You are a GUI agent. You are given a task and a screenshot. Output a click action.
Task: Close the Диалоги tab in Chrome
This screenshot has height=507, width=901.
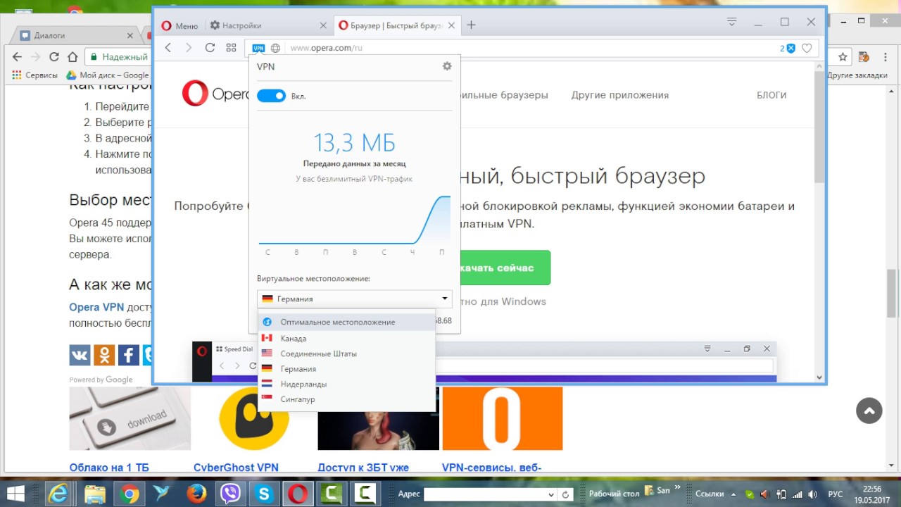click(130, 35)
